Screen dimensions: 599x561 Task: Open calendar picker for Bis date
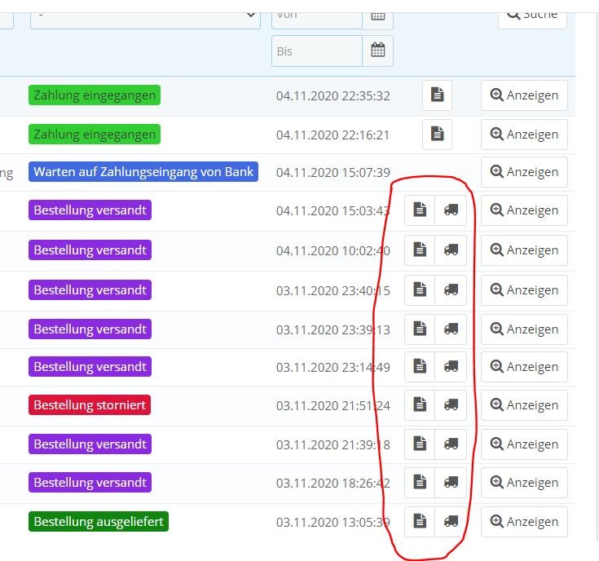378,51
